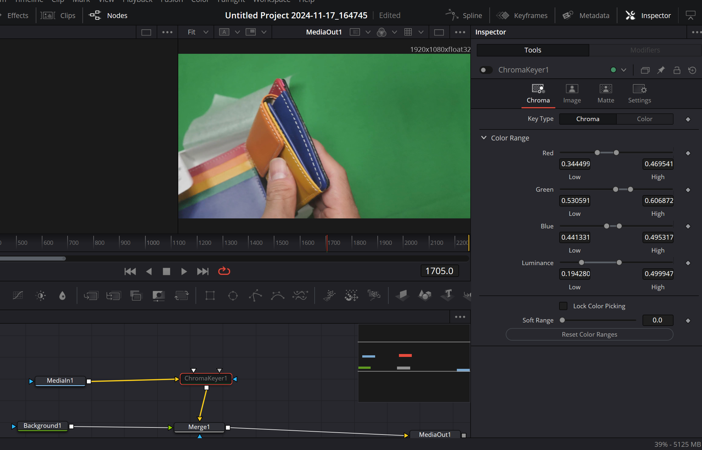The image size is (702, 450).
Task: Add a Brightness Contrast node from toolbar
Action: tap(41, 295)
